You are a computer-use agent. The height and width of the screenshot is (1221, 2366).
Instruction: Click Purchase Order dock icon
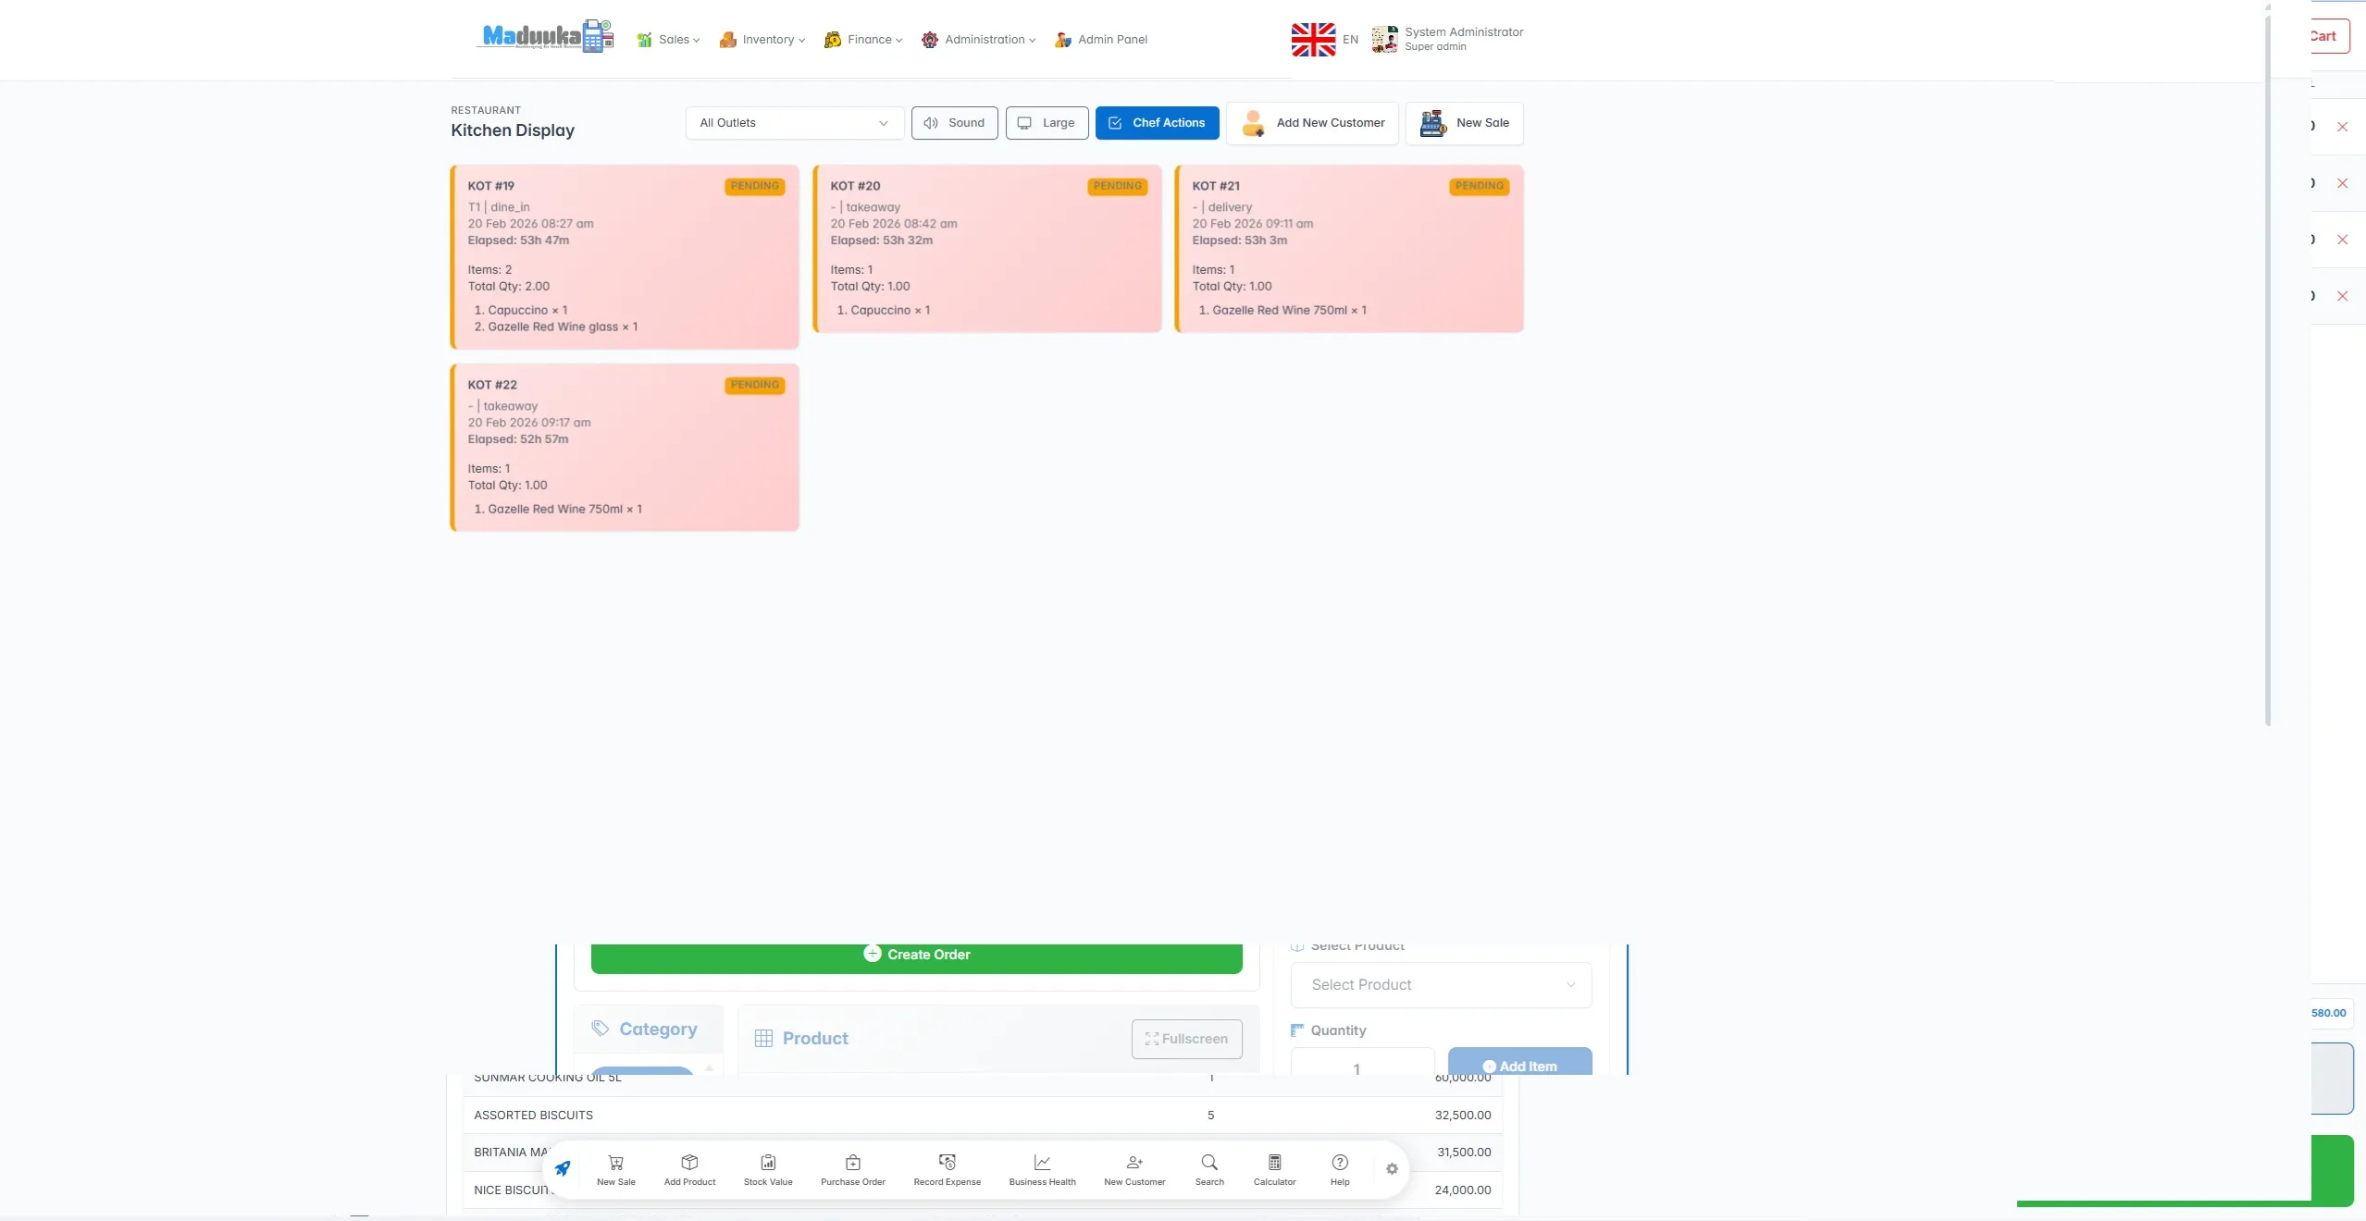852,1170
